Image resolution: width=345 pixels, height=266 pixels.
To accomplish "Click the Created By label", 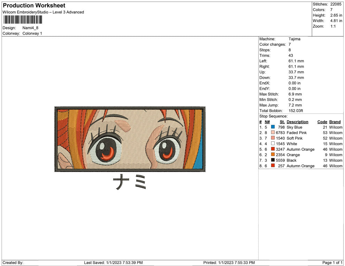I will coord(13,263).
